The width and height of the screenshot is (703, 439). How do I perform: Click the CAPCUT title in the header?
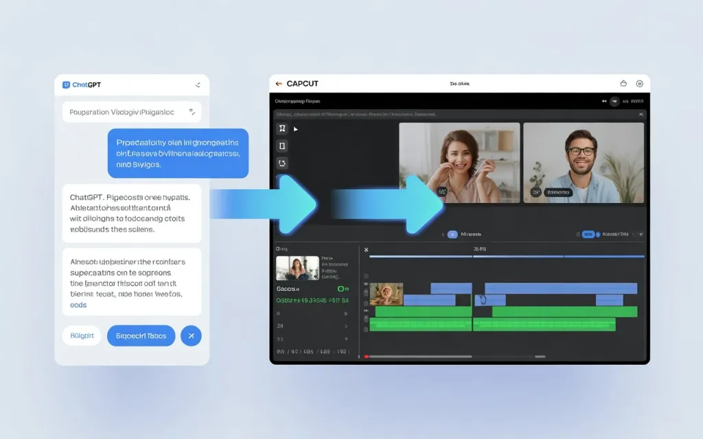pyautogui.click(x=302, y=84)
